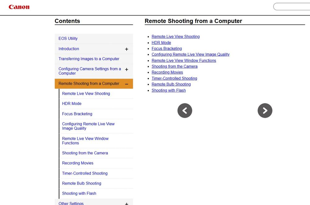Image resolution: width=310 pixels, height=205 pixels.
Task: Open Recording Movies sidebar item
Action: coord(78,163)
